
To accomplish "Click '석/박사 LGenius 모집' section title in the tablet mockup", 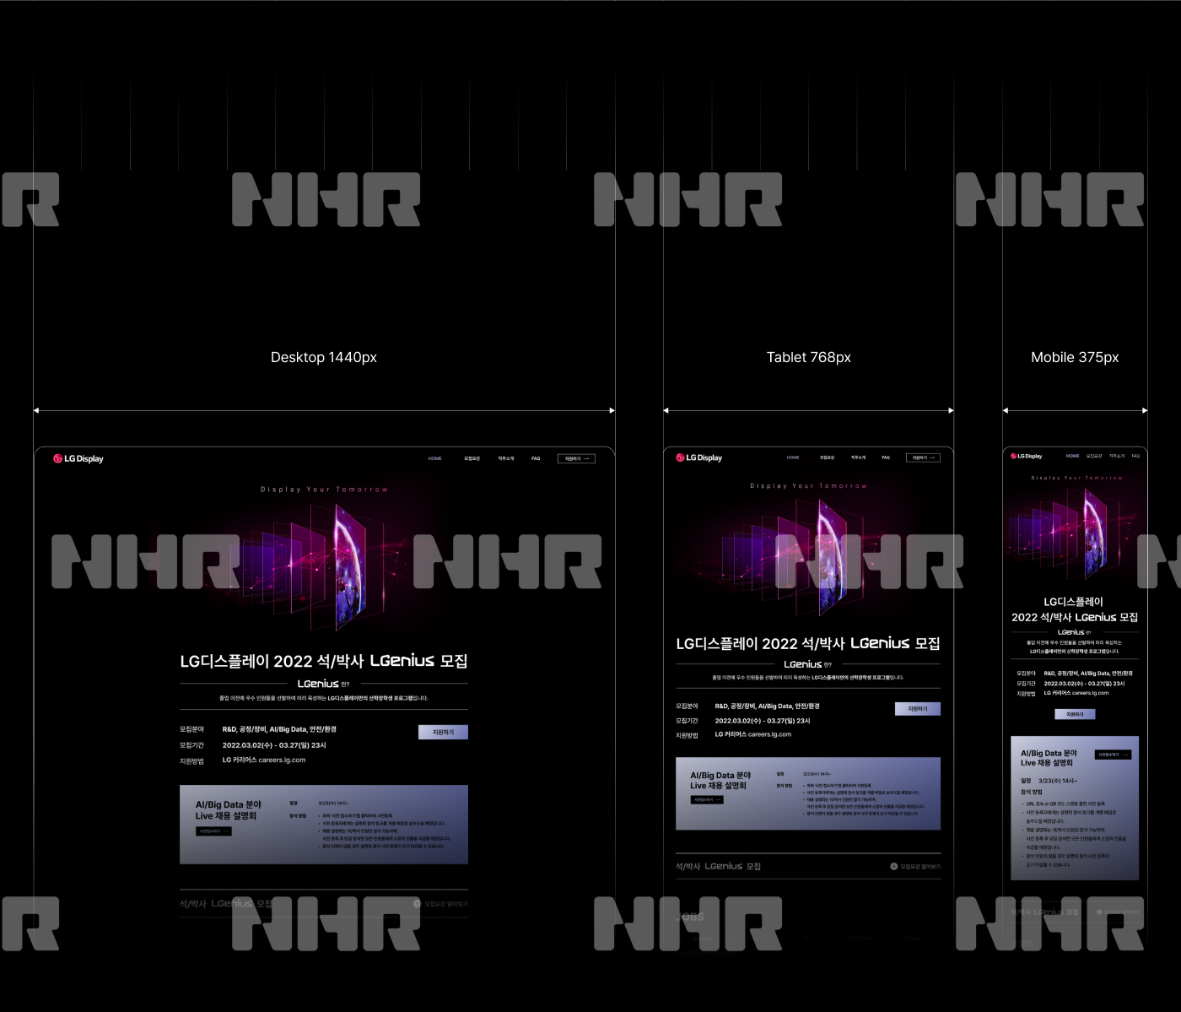I will (x=719, y=866).
